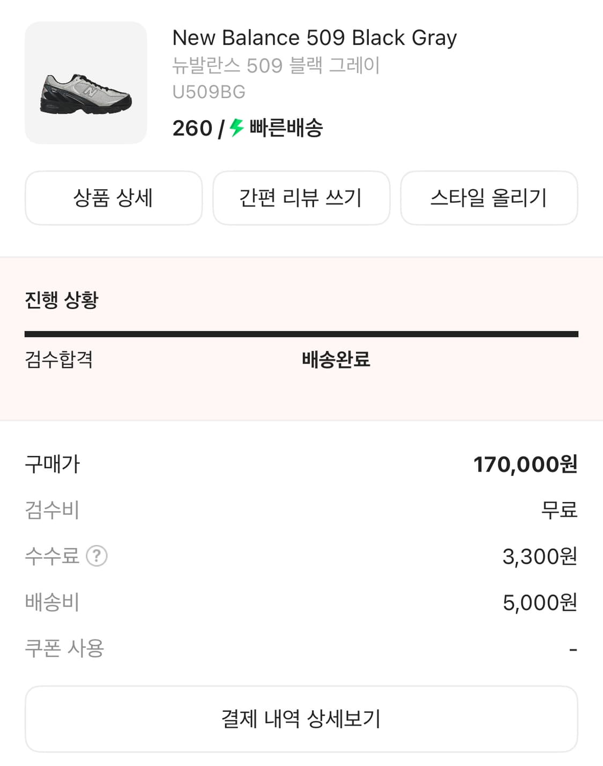Click the 쿠폰 사용 dash value

[573, 650]
